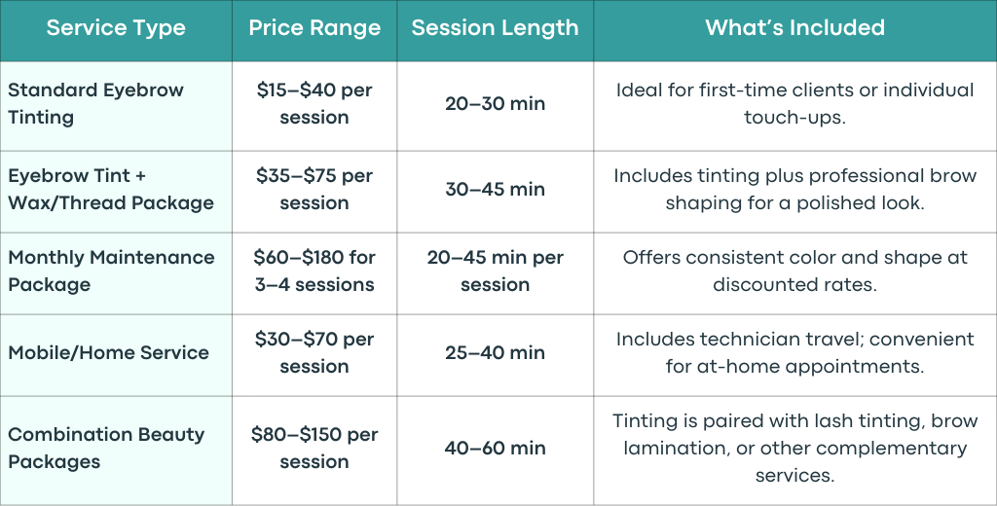The image size is (997, 506).
Task: Click the first-time clients description text
Action: [794, 103]
